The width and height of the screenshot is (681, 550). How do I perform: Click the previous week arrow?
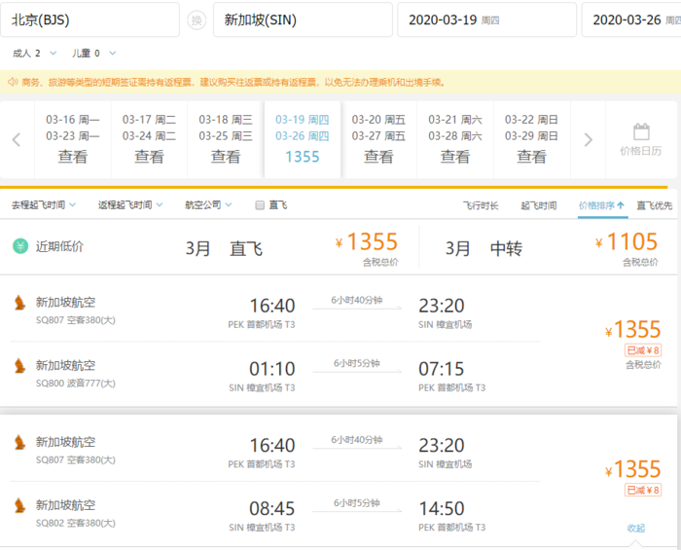coord(17,139)
